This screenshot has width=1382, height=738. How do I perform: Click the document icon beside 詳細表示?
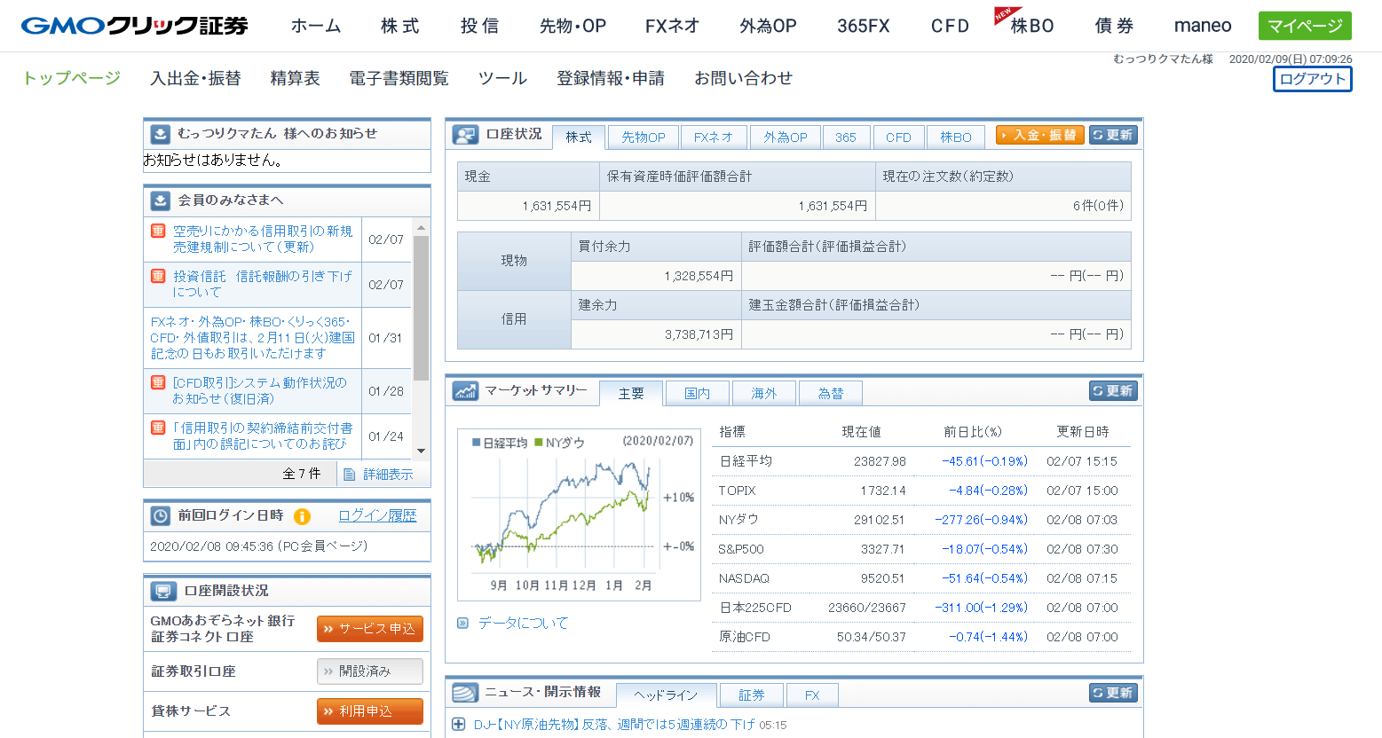point(350,475)
